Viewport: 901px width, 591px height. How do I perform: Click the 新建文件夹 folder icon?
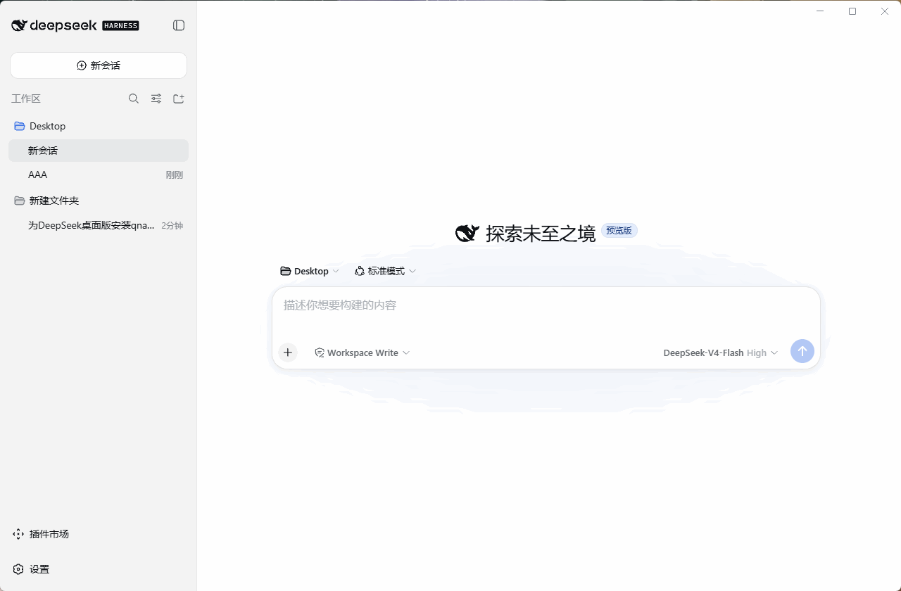(20, 201)
